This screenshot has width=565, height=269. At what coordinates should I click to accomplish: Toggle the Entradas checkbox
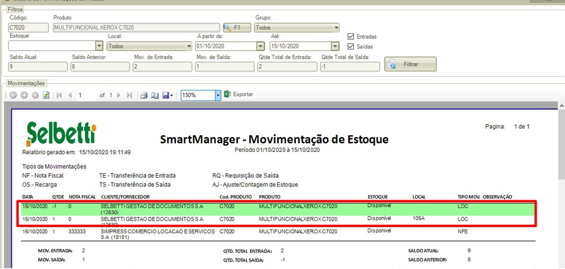(350, 37)
